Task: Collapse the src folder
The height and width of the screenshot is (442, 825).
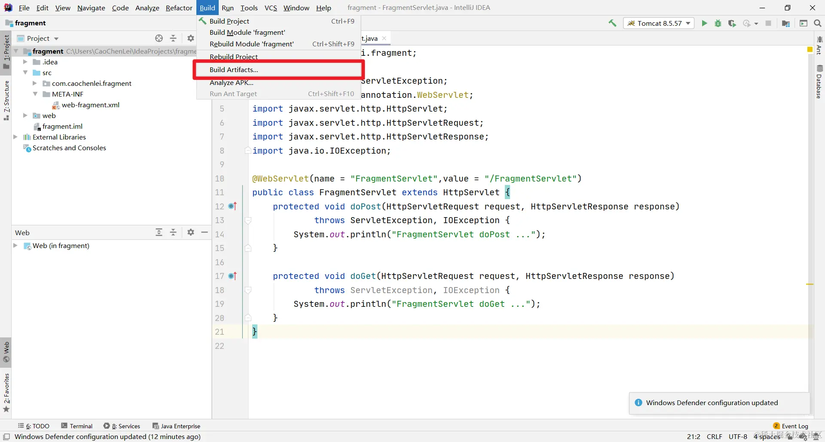Action: (25, 73)
